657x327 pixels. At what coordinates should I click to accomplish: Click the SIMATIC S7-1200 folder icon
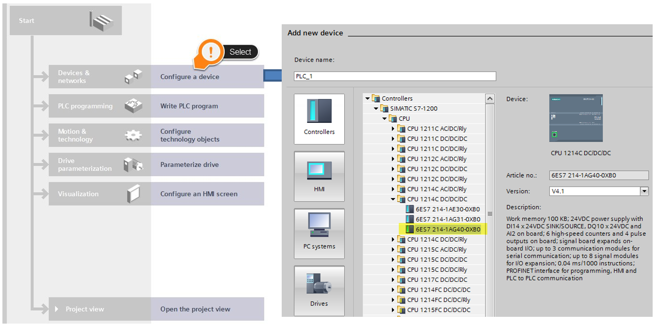[x=385, y=109]
